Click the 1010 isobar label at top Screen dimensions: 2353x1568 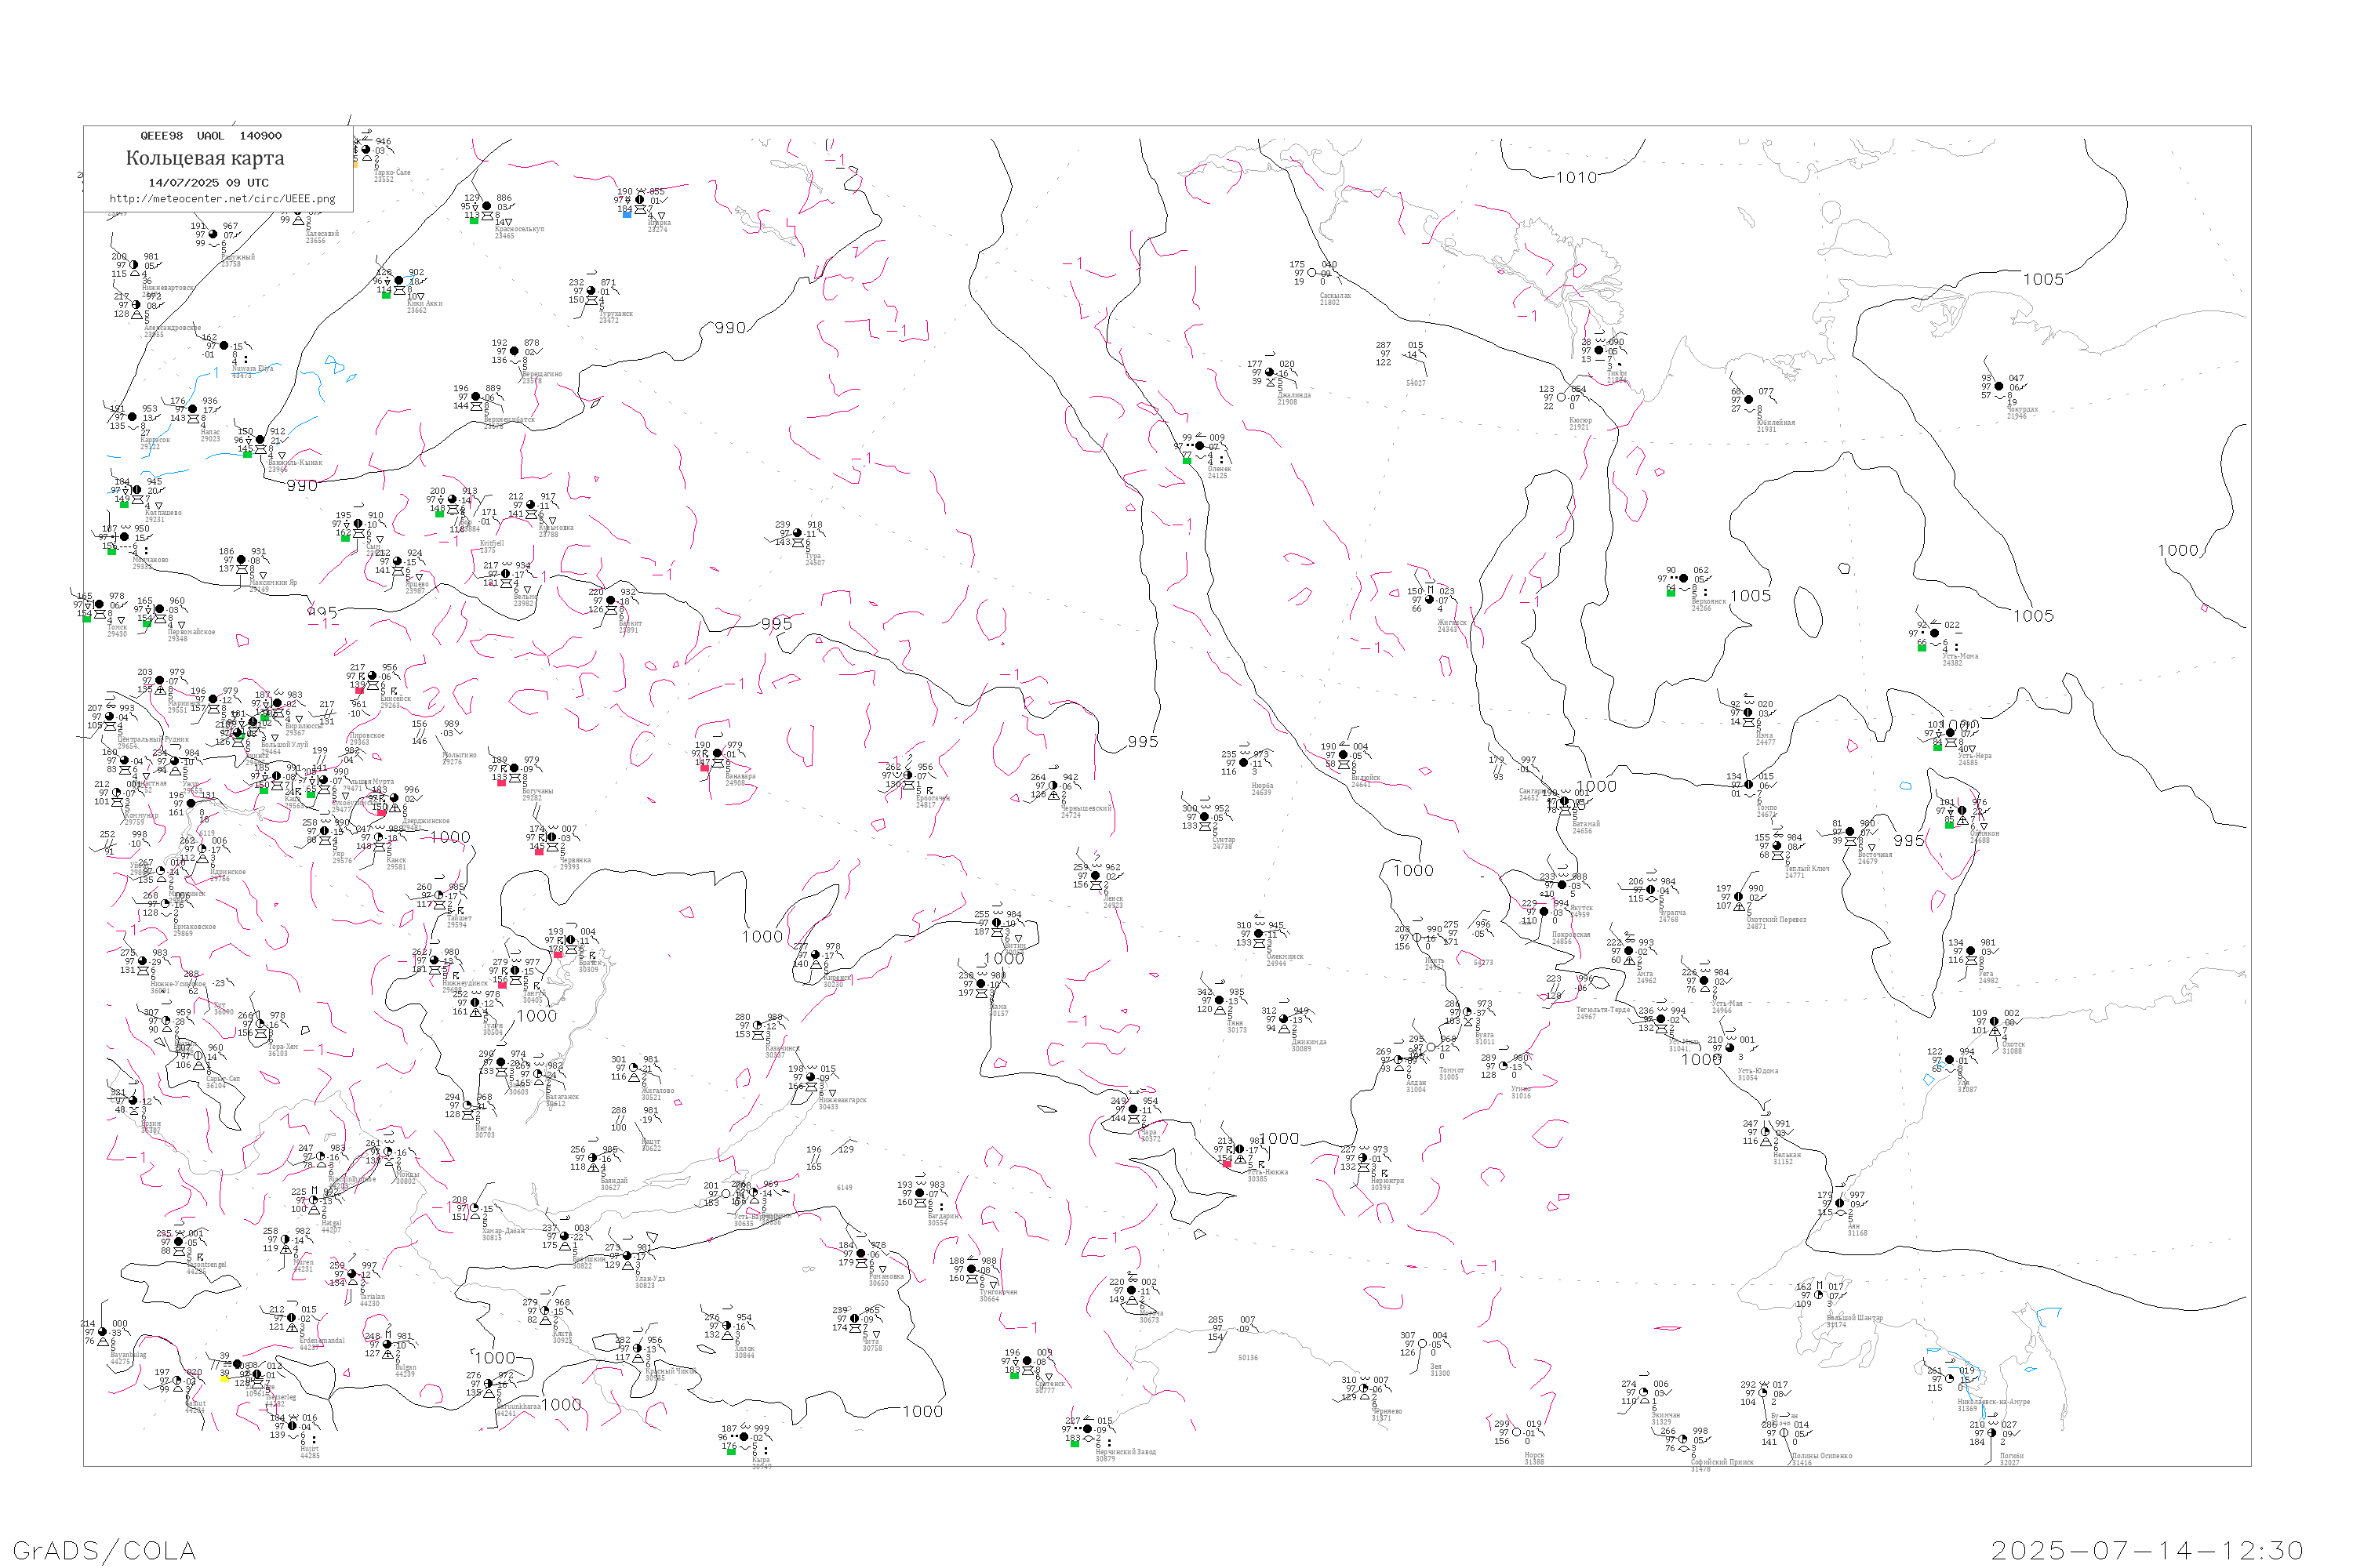[x=1576, y=178]
